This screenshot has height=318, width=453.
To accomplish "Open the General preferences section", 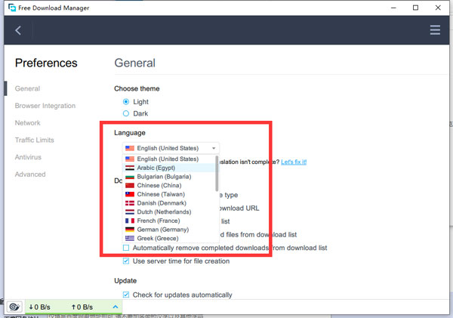I will [27, 88].
